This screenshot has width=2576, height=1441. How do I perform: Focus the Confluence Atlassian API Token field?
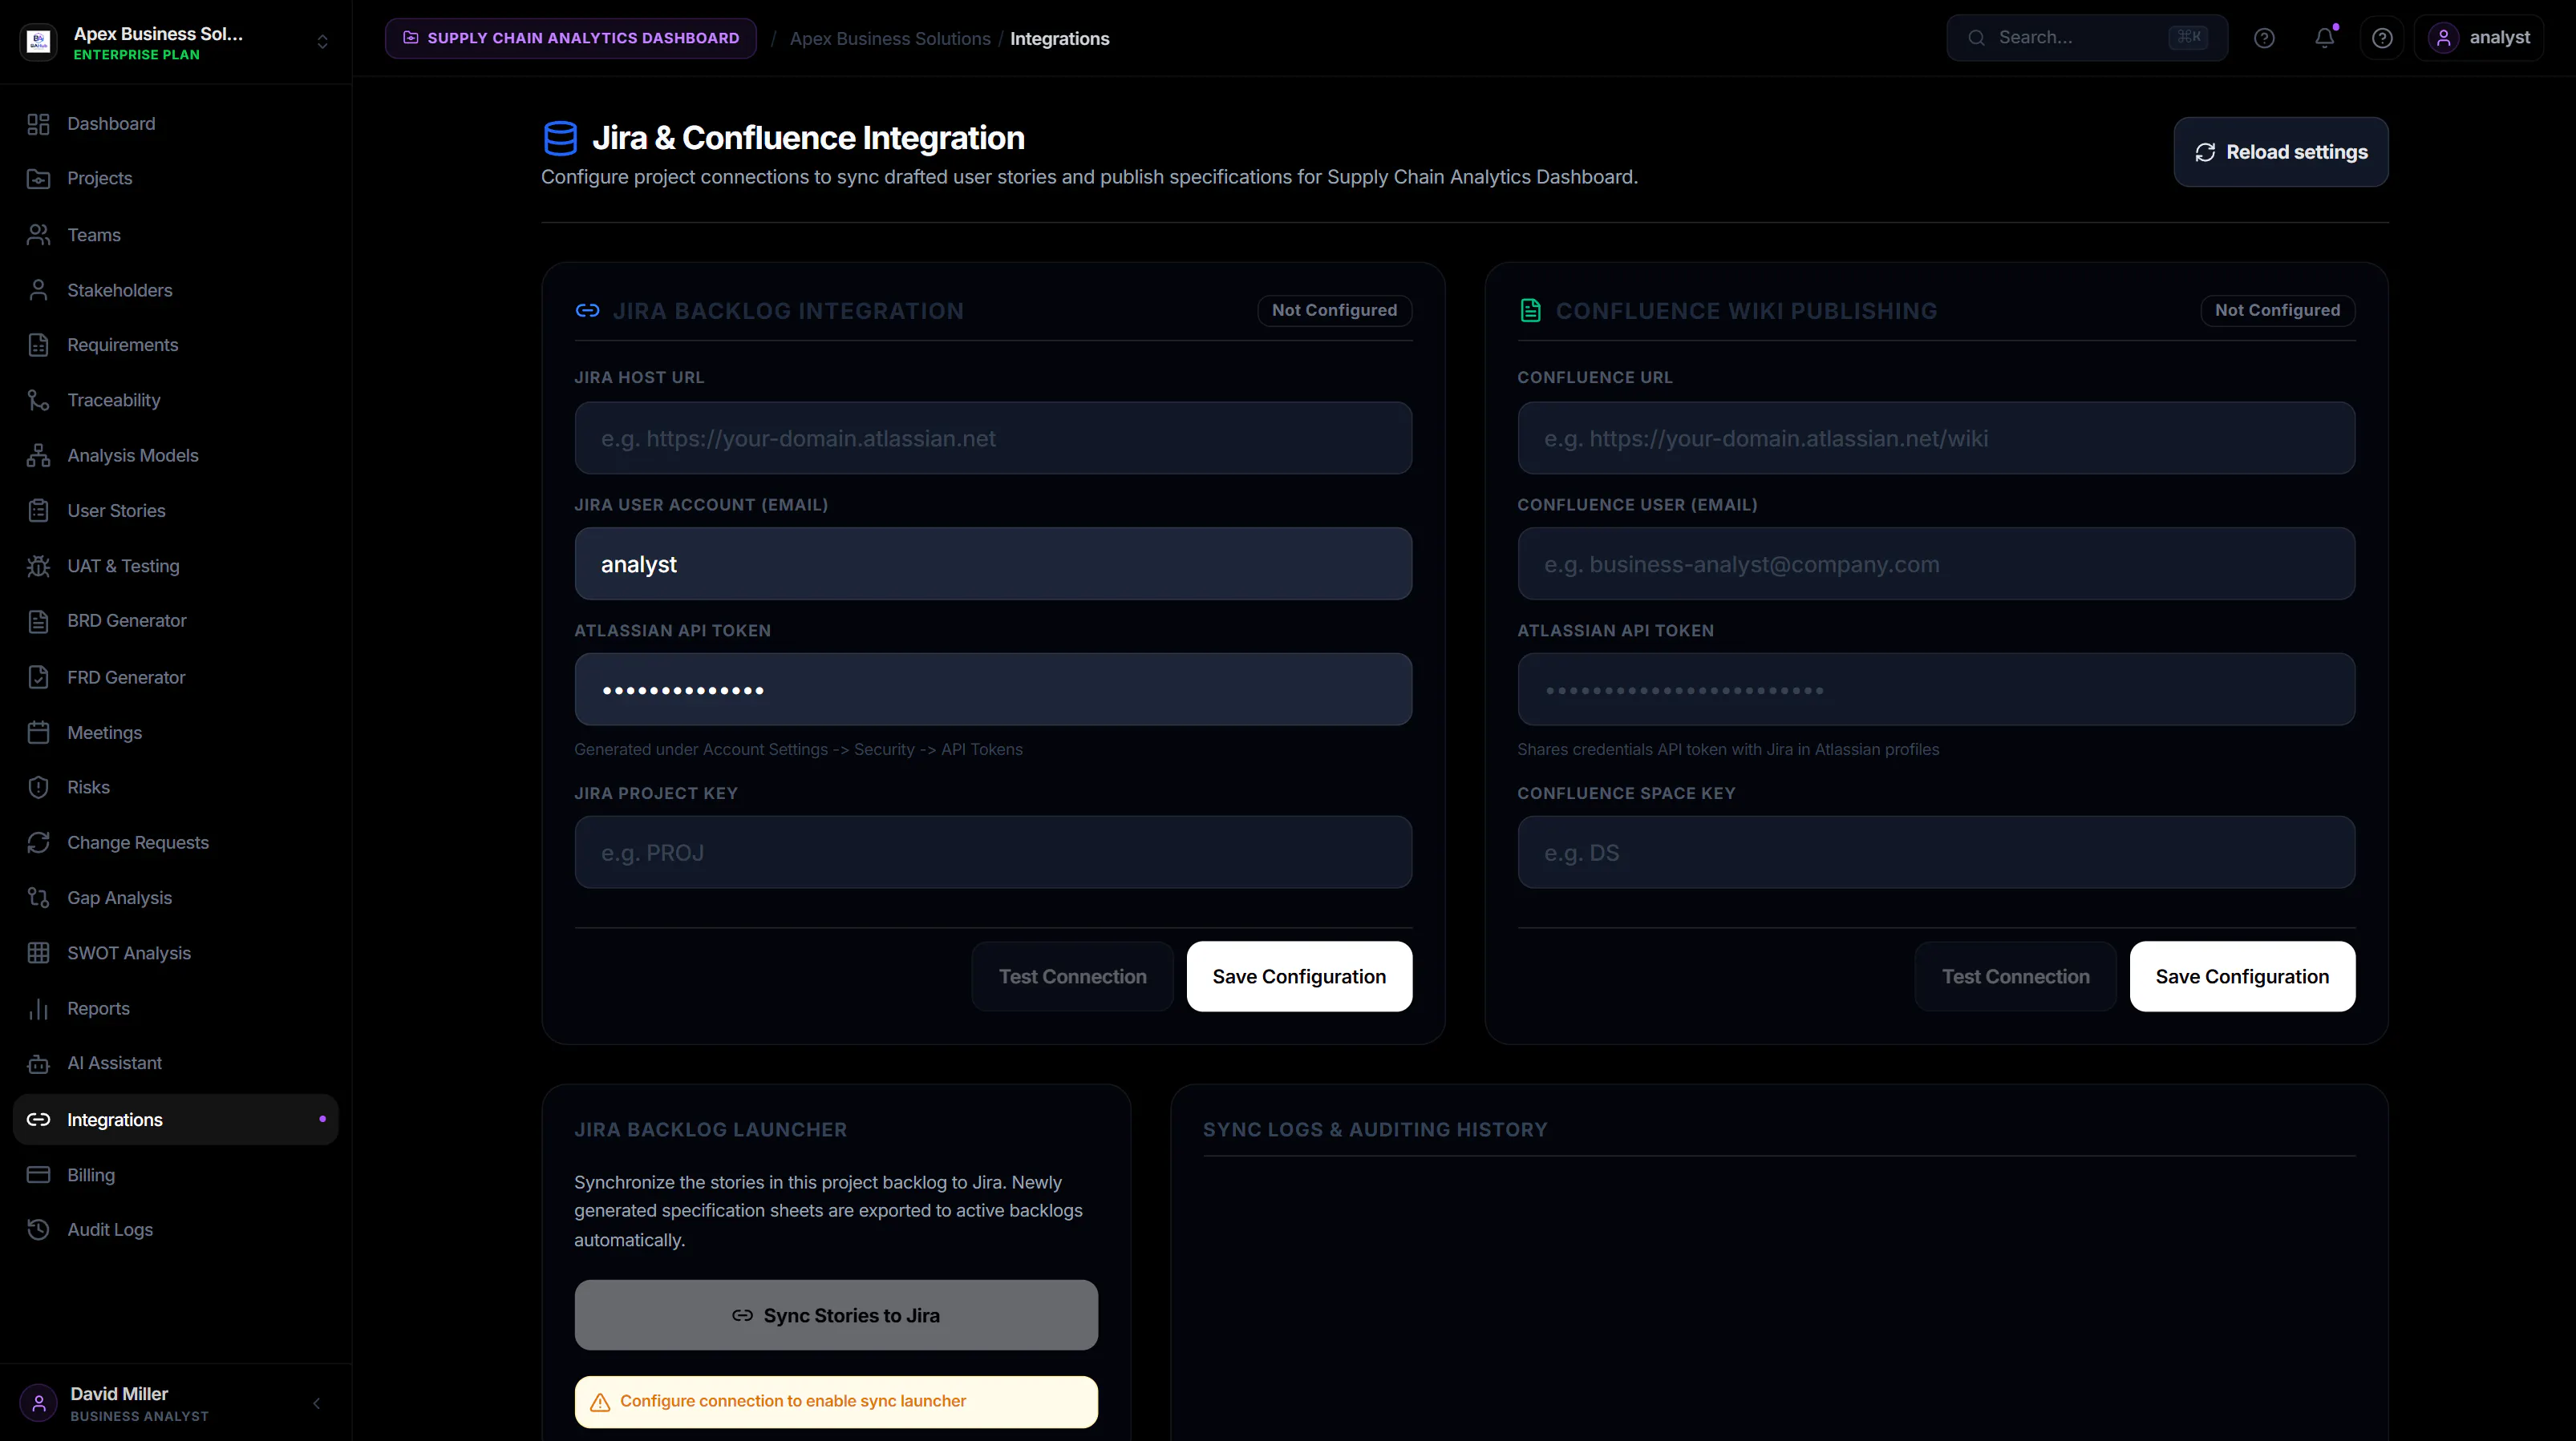click(x=1936, y=689)
